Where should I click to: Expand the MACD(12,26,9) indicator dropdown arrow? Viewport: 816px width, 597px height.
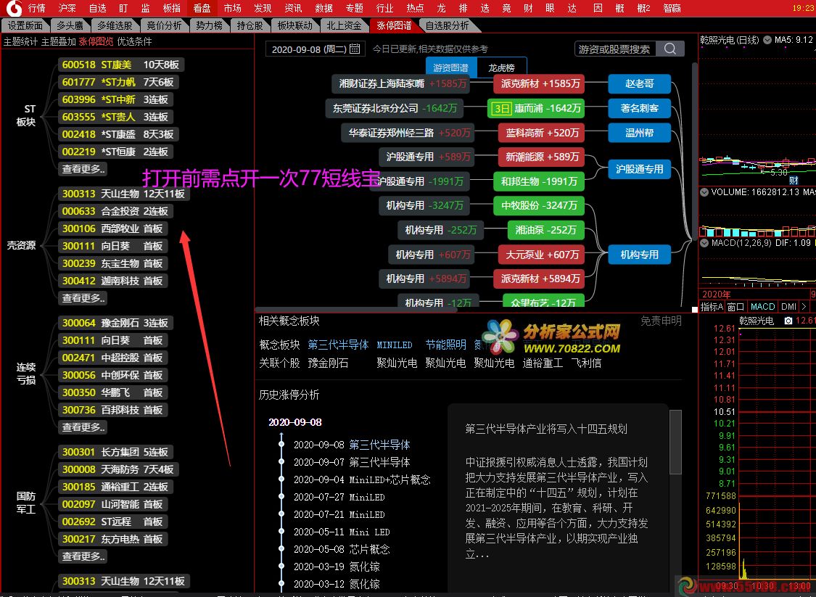704,242
